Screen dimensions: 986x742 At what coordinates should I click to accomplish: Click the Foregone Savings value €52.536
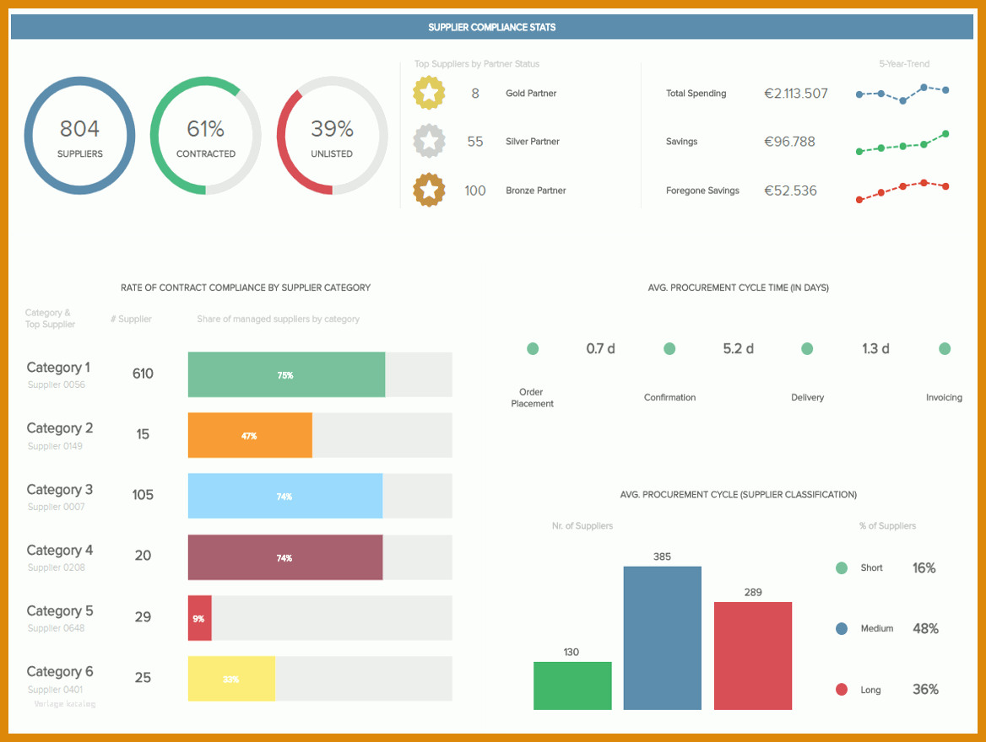pos(790,191)
